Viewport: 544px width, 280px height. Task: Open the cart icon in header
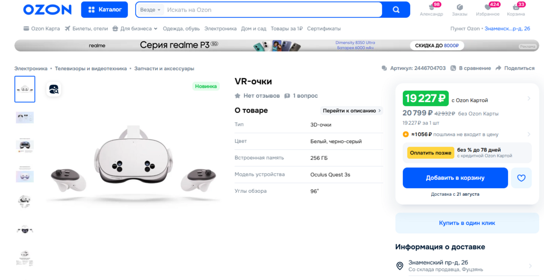click(x=517, y=7)
